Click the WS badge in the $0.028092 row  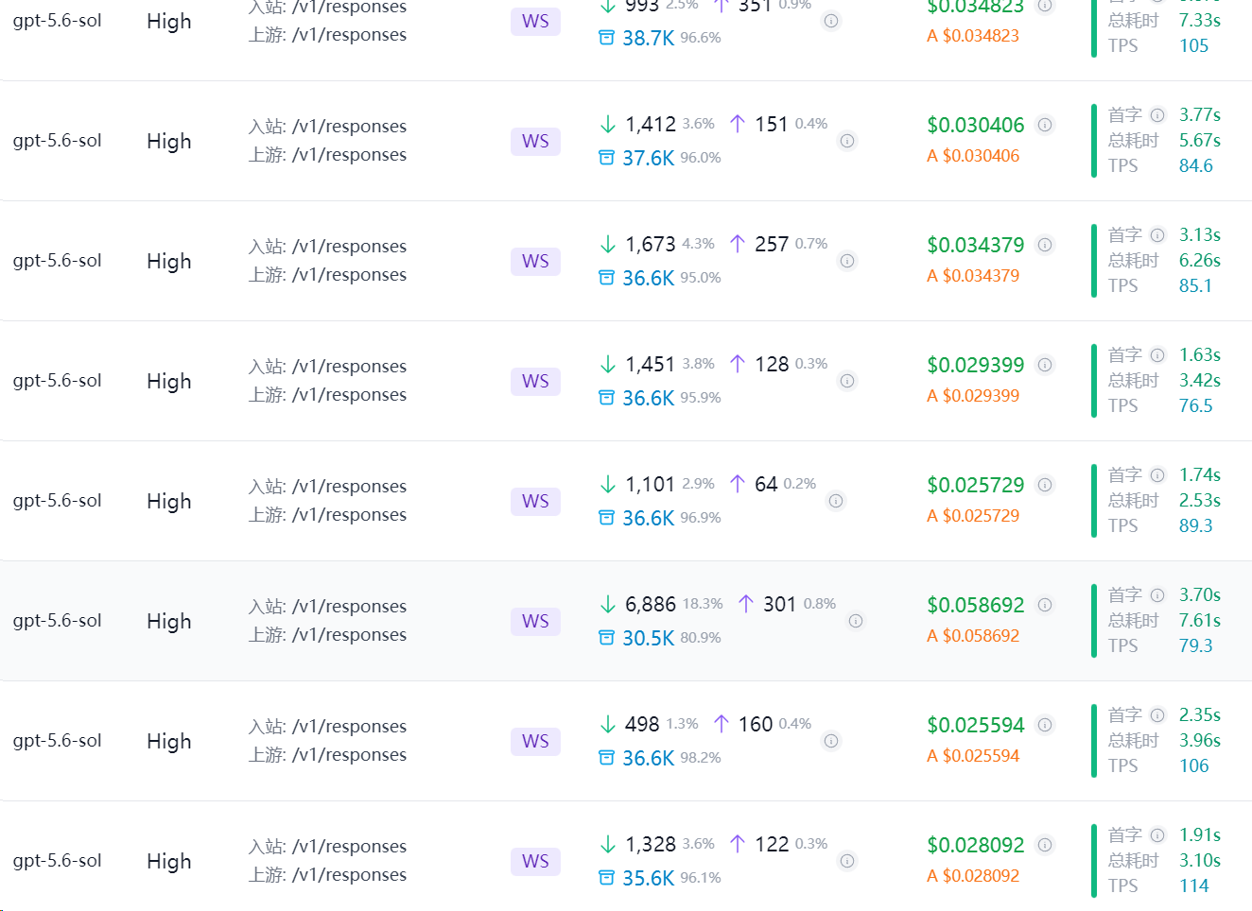tap(535, 861)
